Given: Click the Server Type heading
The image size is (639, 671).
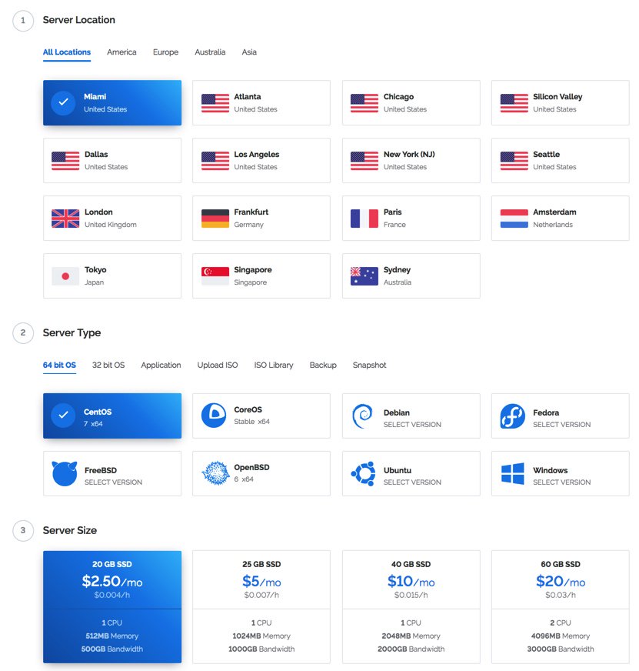Looking at the screenshot, I should click(72, 333).
